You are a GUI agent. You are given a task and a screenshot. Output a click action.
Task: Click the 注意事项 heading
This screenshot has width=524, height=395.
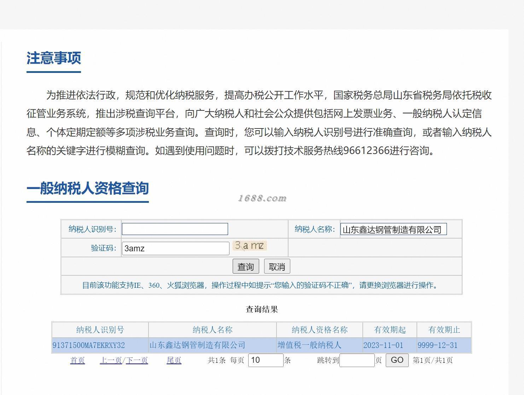point(54,58)
